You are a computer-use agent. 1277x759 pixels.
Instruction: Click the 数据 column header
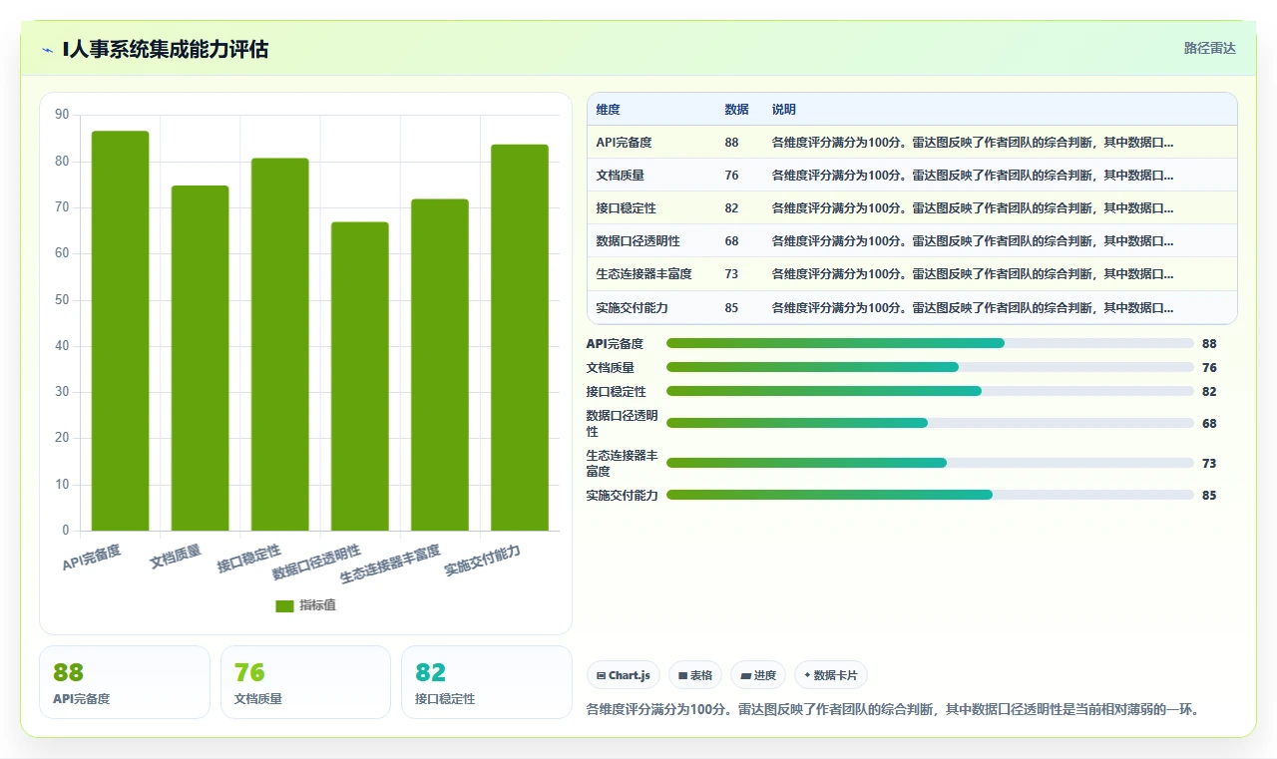(736, 110)
